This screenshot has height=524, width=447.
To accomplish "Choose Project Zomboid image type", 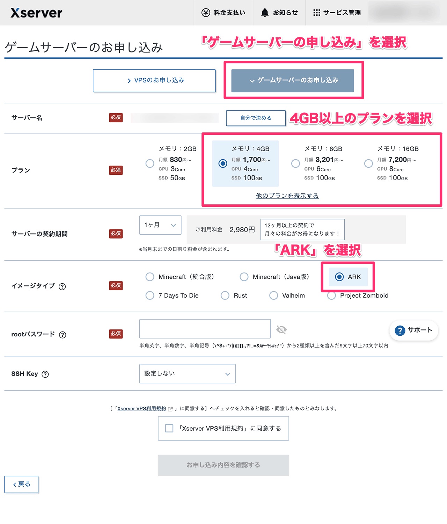I will point(331,296).
